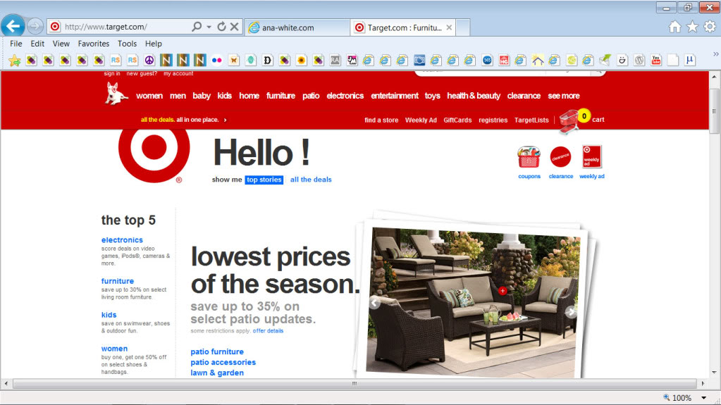Open the electronics navigation category
This screenshot has width=721, height=405.
(345, 96)
